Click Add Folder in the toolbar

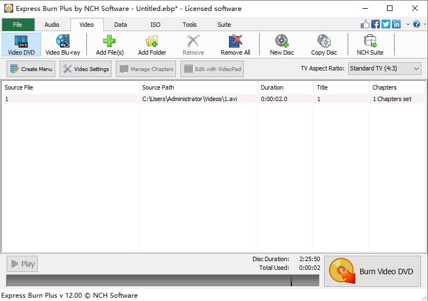click(152, 45)
